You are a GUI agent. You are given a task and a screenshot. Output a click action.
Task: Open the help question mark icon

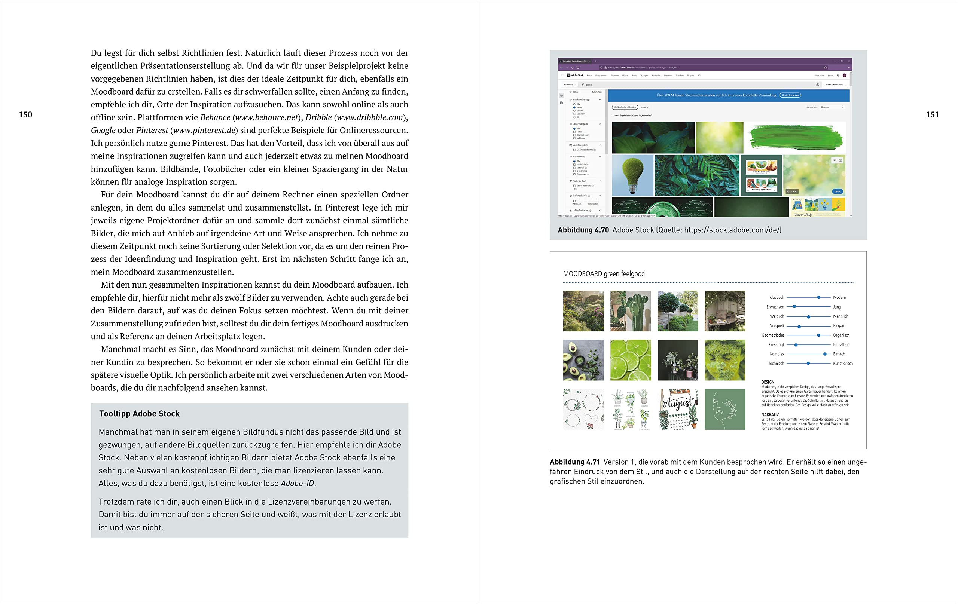coord(838,75)
